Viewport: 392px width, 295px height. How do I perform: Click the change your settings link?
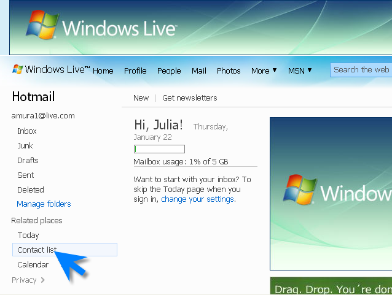click(197, 199)
